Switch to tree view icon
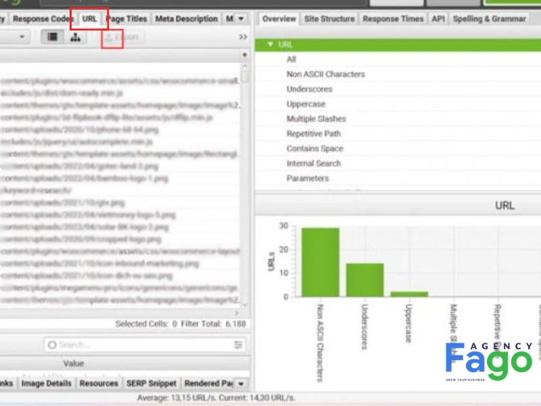The image size is (541, 406). pos(75,37)
